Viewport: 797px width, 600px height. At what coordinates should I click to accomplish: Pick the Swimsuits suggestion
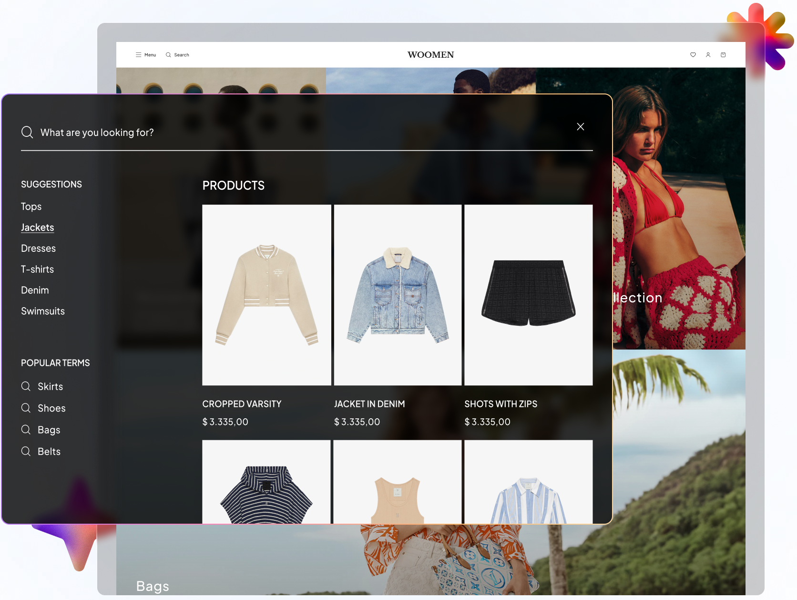[43, 311]
